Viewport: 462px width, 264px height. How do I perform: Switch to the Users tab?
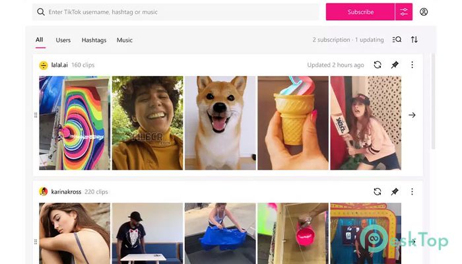(63, 40)
